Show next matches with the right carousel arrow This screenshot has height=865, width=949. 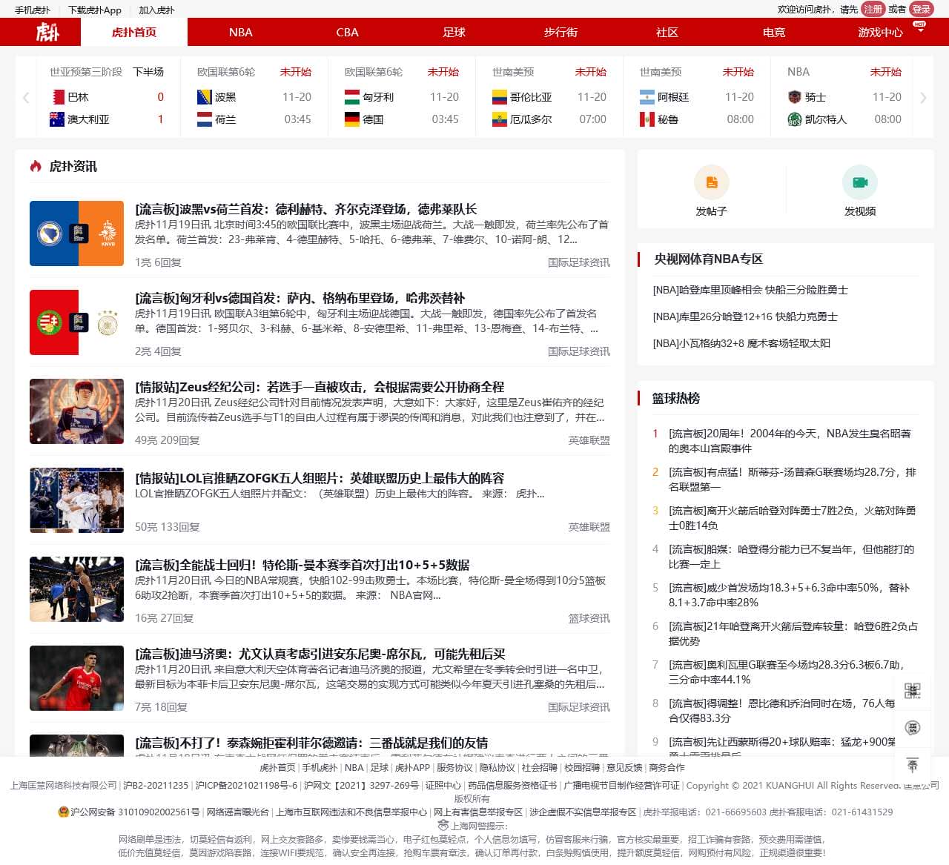pyautogui.click(x=923, y=97)
